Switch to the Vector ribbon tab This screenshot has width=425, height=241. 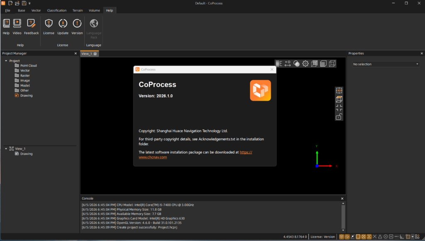point(36,10)
